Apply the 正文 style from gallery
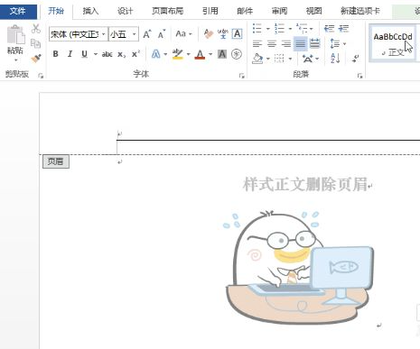Screen dimensions: 420x349 pos(393,44)
